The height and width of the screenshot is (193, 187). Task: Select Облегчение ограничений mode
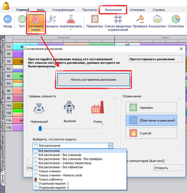pos(151,120)
